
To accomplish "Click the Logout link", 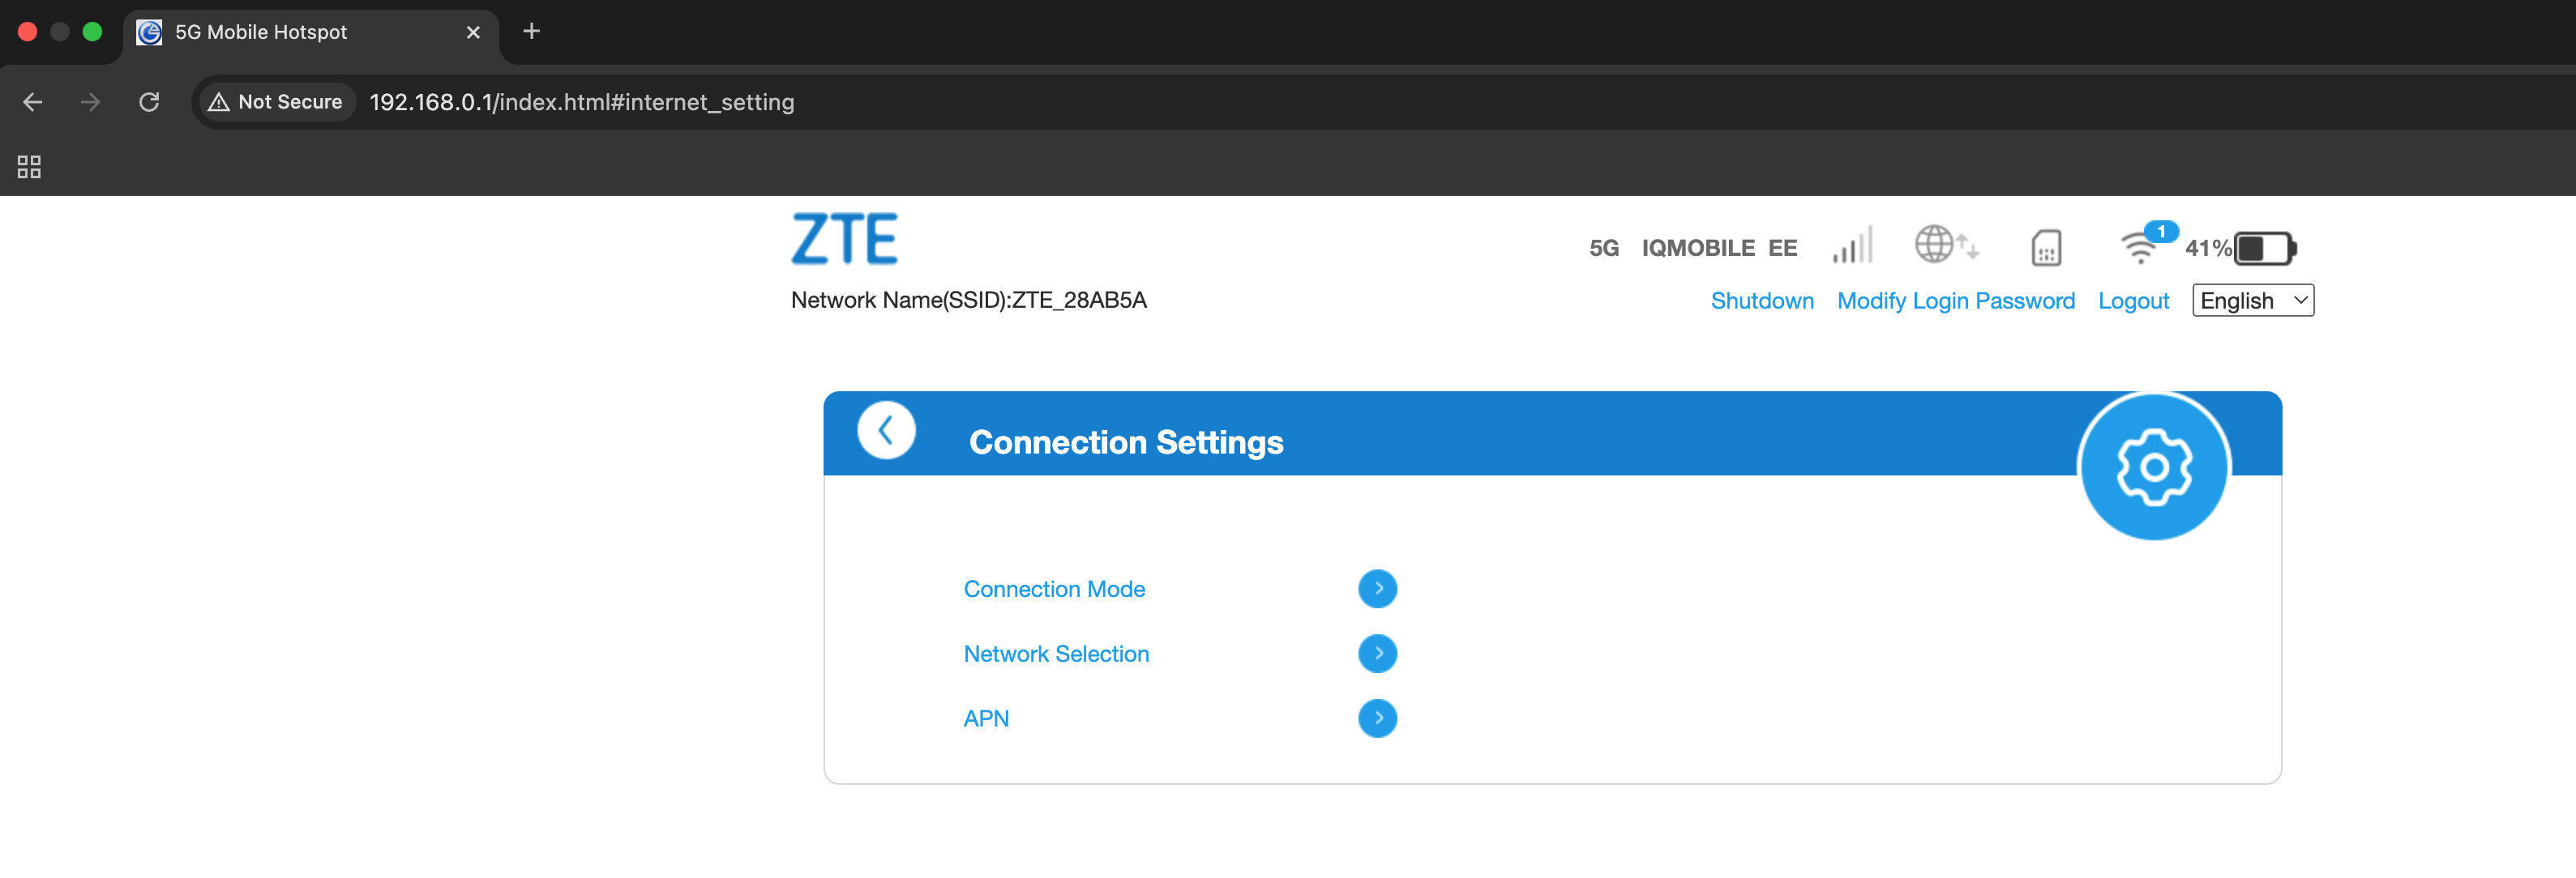I will click(2134, 300).
